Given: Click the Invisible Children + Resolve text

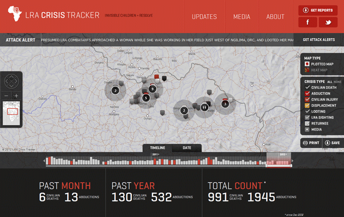Looking at the screenshot, I should click(x=129, y=16).
